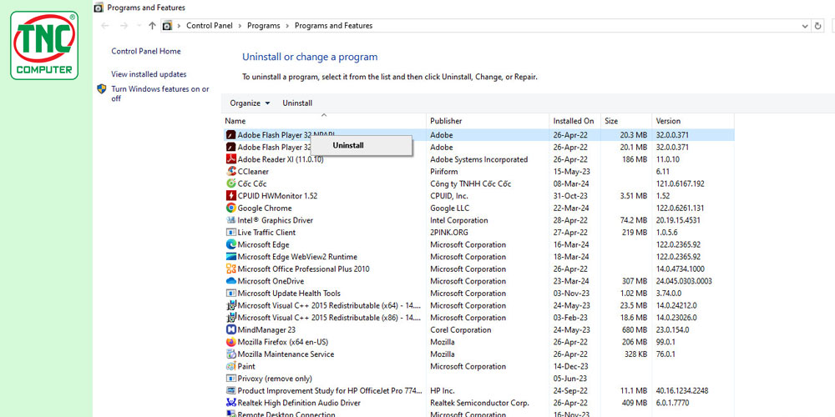The width and height of the screenshot is (835, 417).
Task: Click the Mozilla Firefox icon
Action: tap(231, 342)
